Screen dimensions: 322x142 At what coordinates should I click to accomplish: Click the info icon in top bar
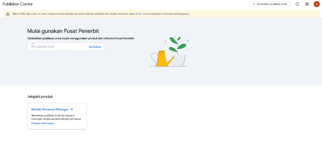(x=297, y=4)
